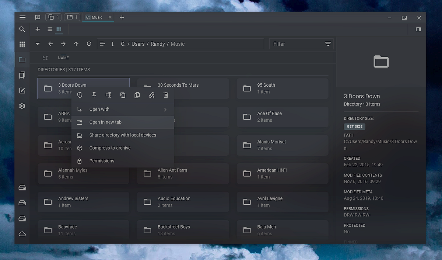Select the Avril Lavigne folder
This screenshot has width=442, height=260.
[283, 202]
